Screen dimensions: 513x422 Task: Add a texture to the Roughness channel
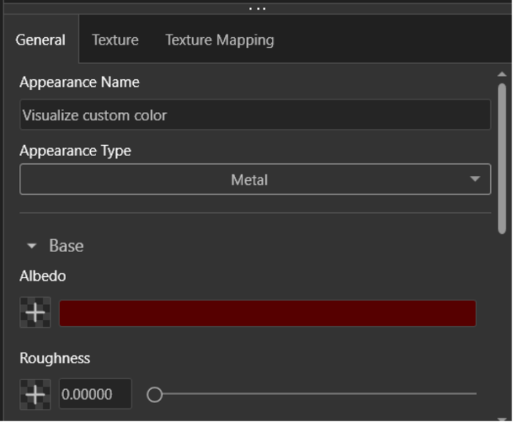34,394
